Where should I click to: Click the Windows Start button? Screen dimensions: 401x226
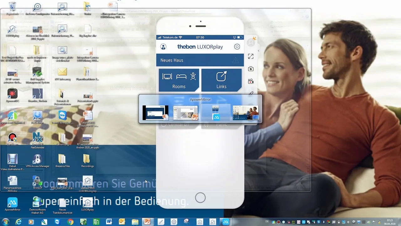point(5,222)
